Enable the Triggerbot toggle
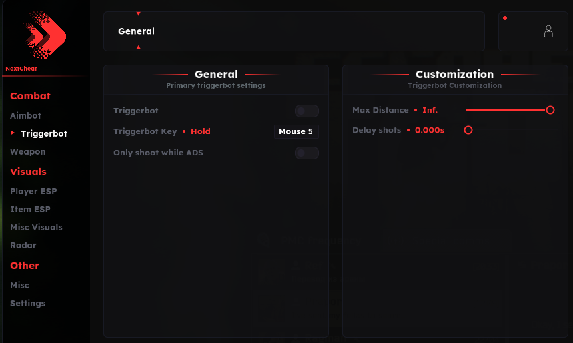Viewport: 573px width, 343px height. [306, 111]
